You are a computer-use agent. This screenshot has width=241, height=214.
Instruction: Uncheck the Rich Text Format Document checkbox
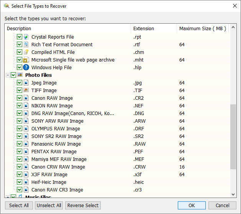(x=20, y=44)
